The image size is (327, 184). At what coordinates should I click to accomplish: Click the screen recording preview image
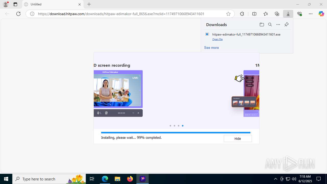118,94
